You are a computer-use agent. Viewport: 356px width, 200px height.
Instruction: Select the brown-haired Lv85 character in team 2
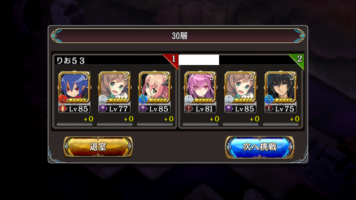pos(241,87)
